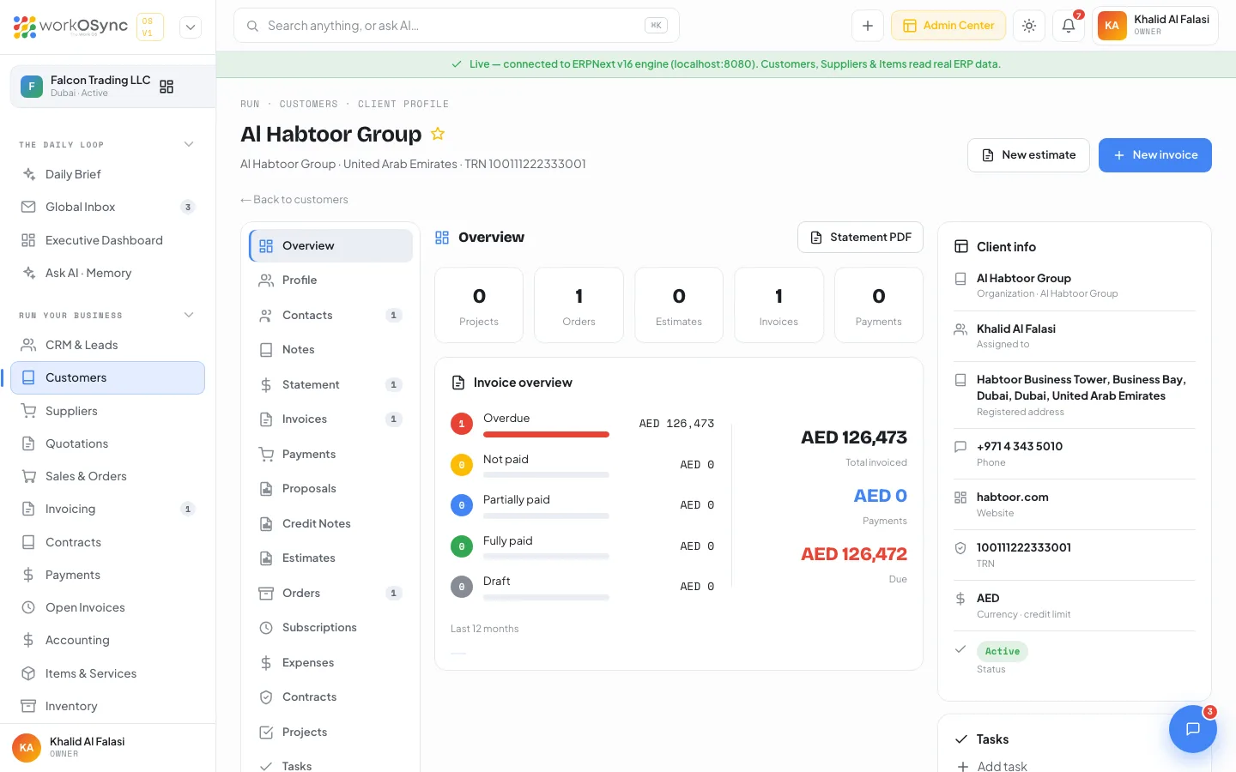Click the Sales & Orders cart icon

click(x=28, y=476)
